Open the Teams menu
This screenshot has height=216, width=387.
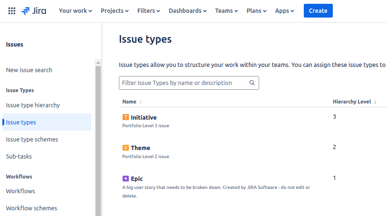tap(226, 11)
